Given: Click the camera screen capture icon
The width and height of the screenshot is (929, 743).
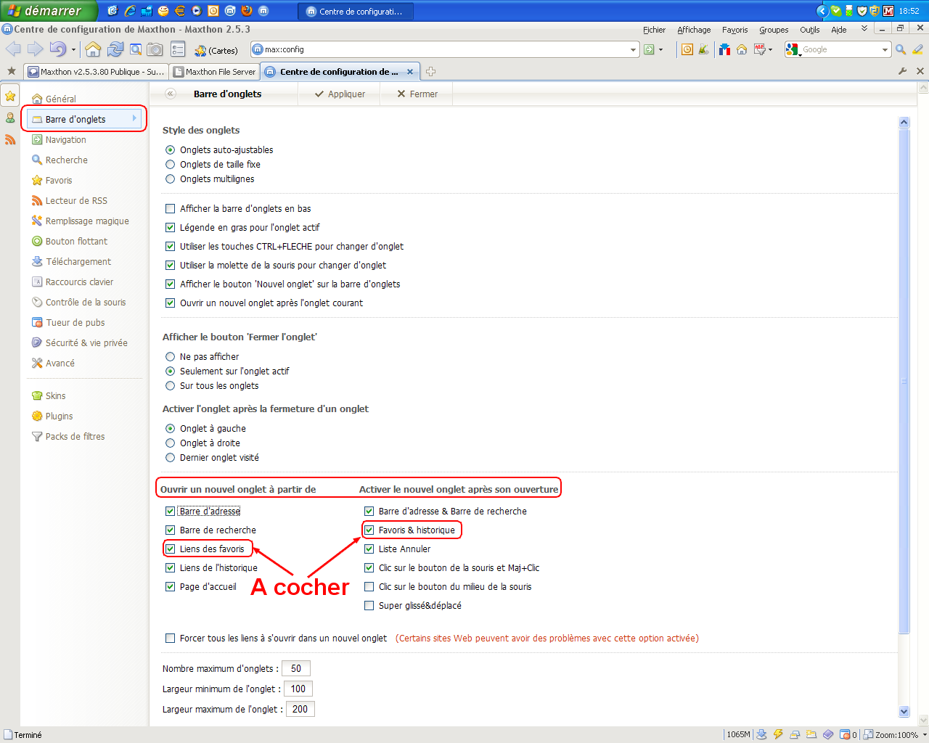Looking at the screenshot, I should coord(155,49).
